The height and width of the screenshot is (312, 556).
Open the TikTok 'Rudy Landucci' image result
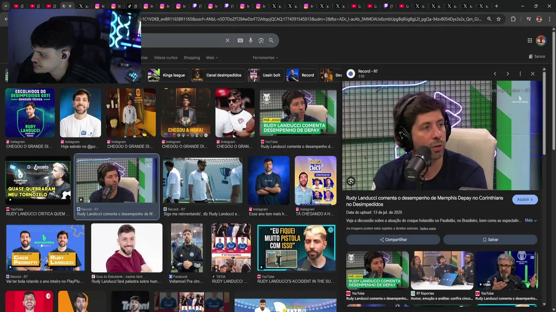[x=231, y=248]
